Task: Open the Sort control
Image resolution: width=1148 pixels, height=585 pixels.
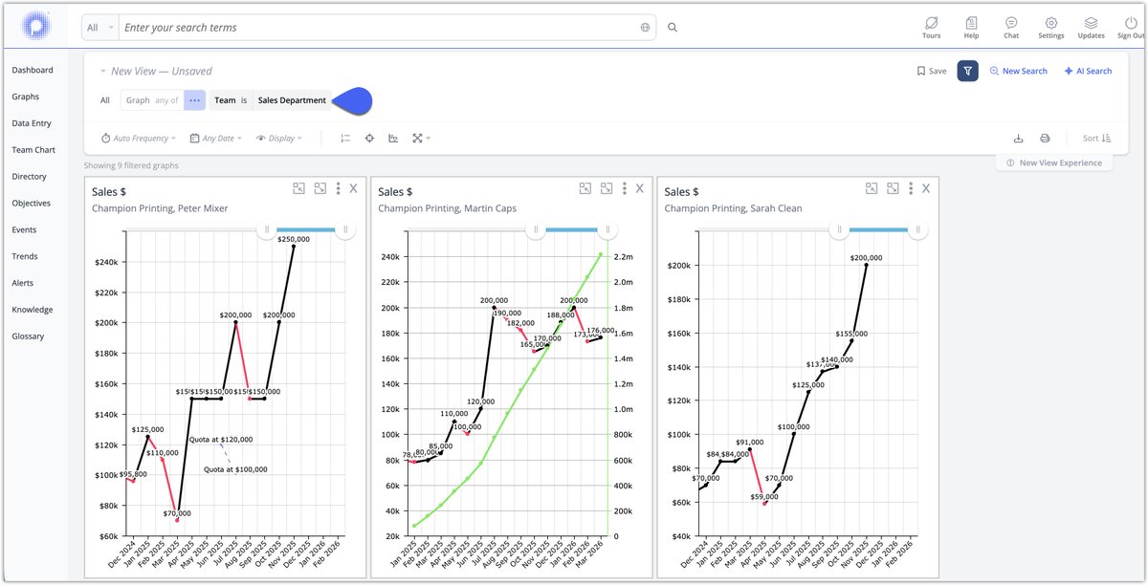Action: click(x=1097, y=139)
